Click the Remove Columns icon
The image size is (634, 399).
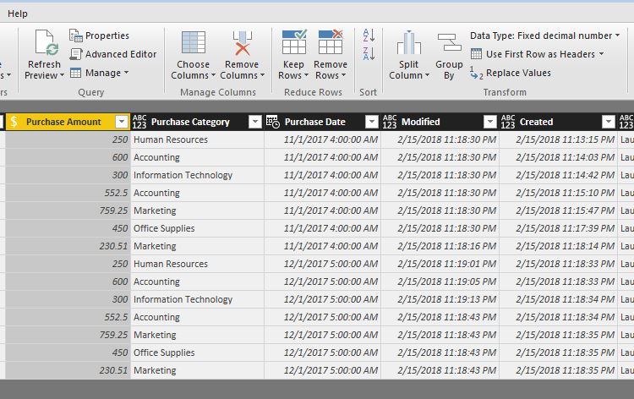click(242, 44)
